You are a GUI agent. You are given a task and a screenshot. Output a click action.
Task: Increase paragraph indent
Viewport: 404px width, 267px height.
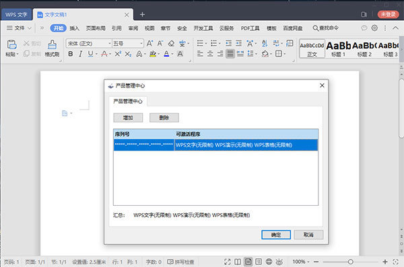tap(239, 43)
